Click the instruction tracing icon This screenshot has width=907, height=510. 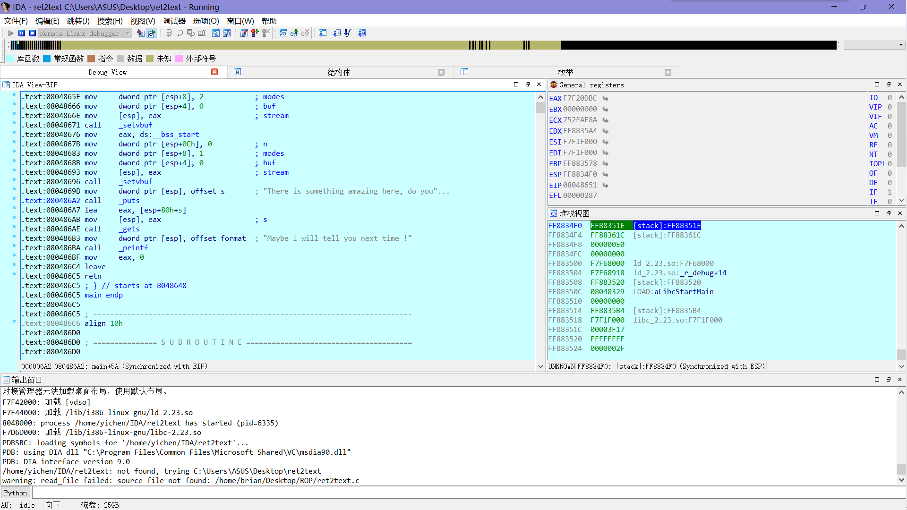click(337, 33)
